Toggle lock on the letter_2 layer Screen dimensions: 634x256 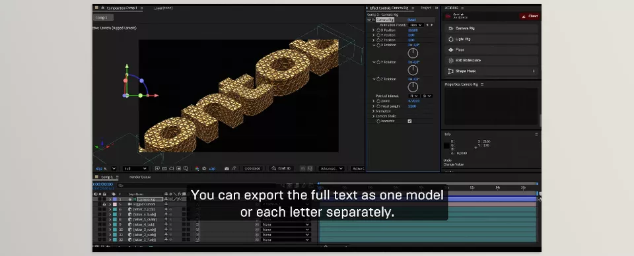tap(104, 235)
